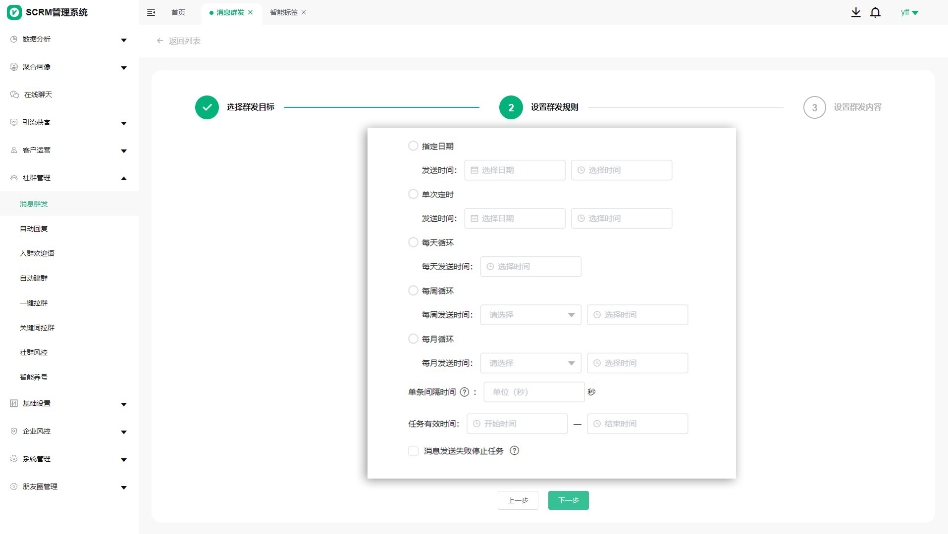Open 一键拉群 in the sidebar

point(34,303)
